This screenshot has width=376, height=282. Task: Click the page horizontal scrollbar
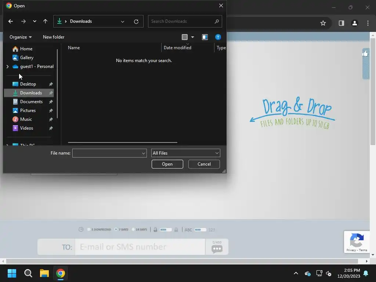[182, 261]
